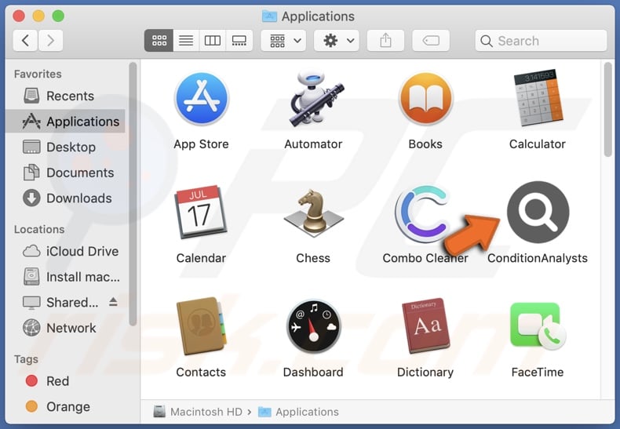This screenshot has width=620, height=429.
Task: Focus the Search field
Action: 541,41
